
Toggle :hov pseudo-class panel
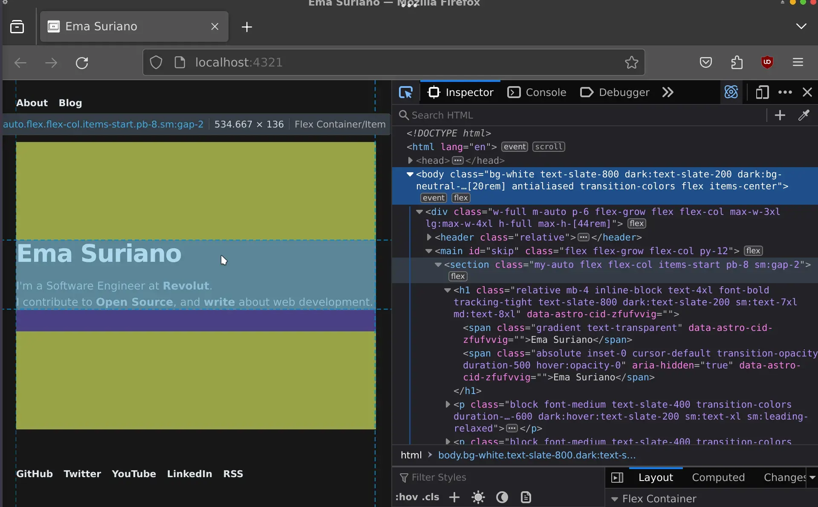407,497
